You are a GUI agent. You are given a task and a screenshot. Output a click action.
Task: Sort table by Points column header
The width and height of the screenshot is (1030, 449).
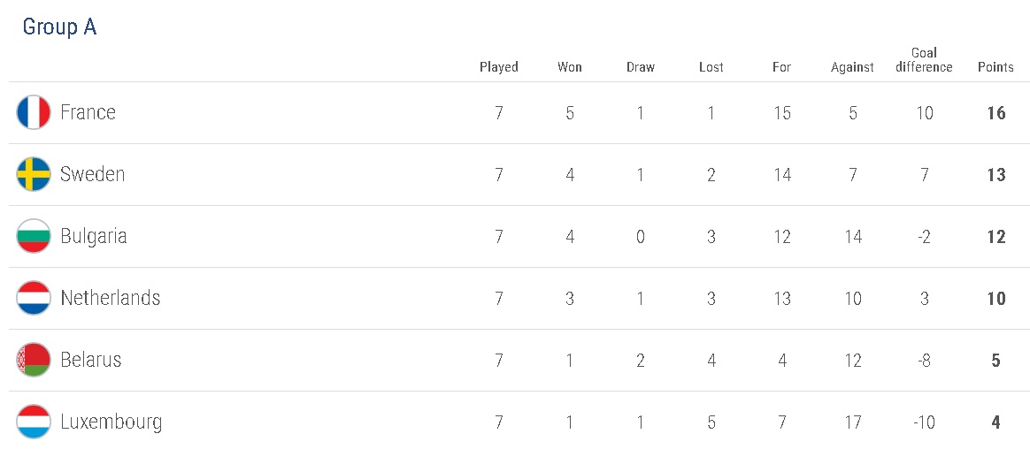(x=995, y=67)
